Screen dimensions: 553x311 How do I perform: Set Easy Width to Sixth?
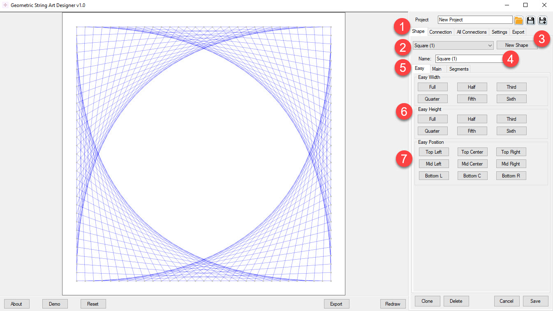click(x=511, y=99)
